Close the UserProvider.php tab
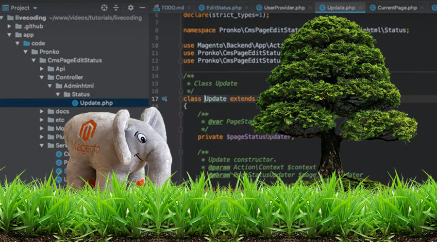Image resolution: width=437 pixels, height=242 pixels. [x=310, y=8]
